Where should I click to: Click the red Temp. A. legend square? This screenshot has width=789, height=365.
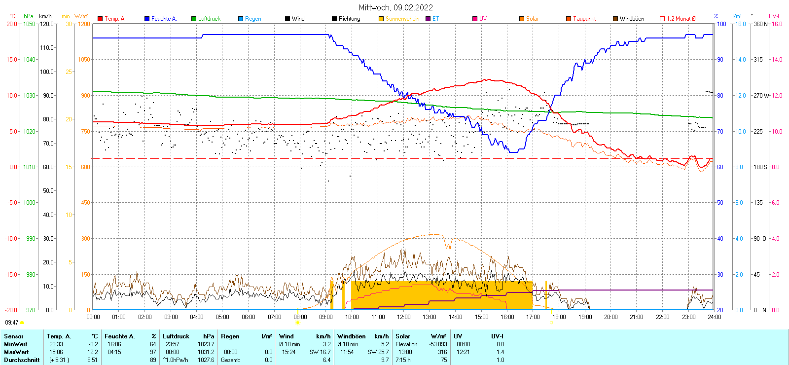point(100,19)
